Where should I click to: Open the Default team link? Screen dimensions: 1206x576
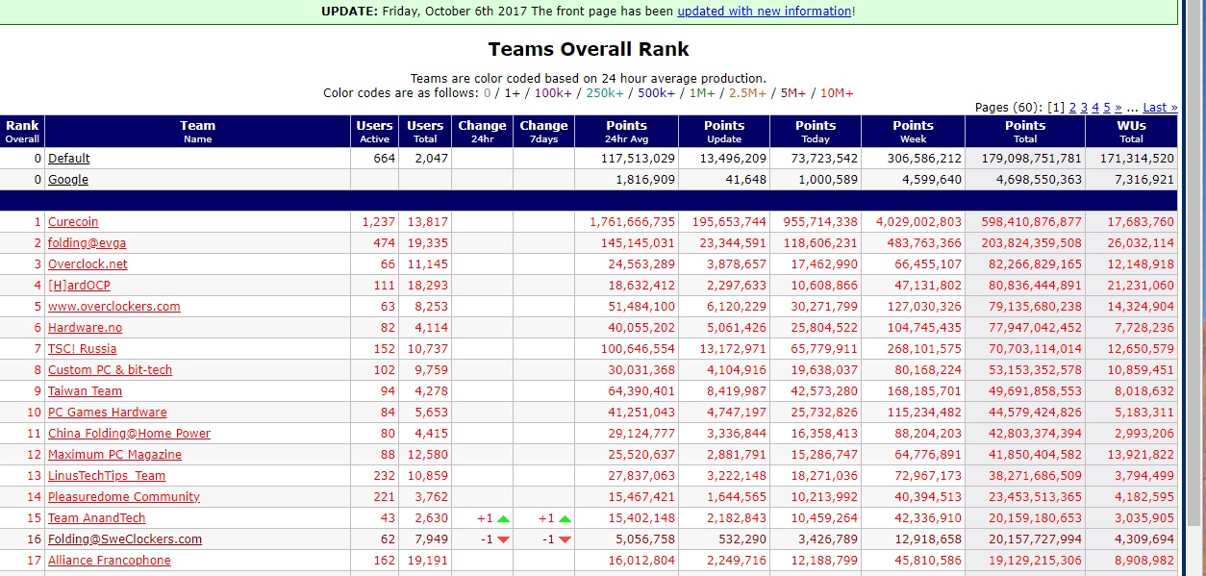pyautogui.click(x=69, y=159)
